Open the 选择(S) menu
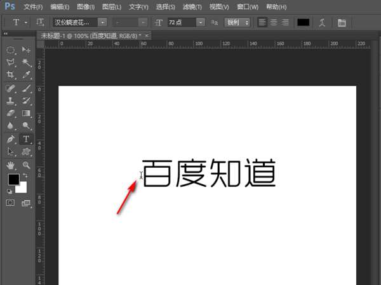The height and width of the screenshot is (285, 381). (165, 7)
